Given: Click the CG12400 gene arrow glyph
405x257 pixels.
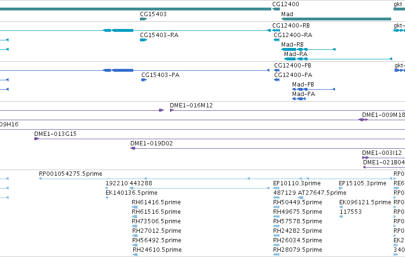Looking at the screenshot, I should click(x=276, y=9).
